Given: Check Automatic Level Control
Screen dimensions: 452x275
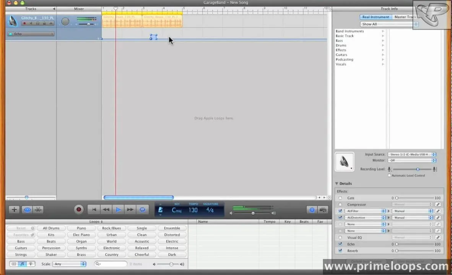Looking at the screenshot, I should coord(389,175).
